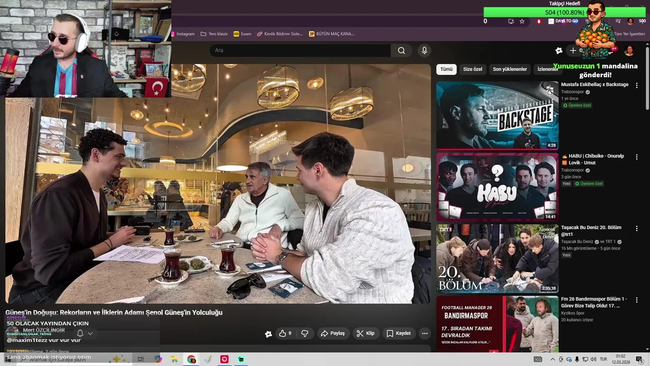650x366 pixels.
Task: Open Google Chrome from the taskbar
Action: coord(191,359)
